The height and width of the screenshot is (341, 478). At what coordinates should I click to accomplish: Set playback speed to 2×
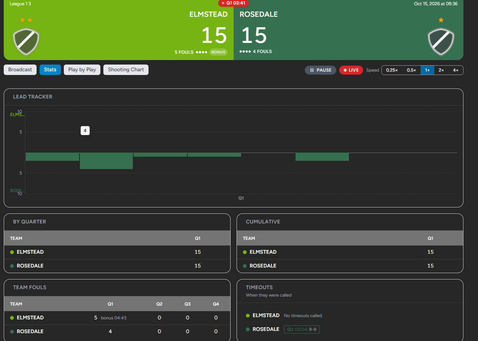coord(441,70)
